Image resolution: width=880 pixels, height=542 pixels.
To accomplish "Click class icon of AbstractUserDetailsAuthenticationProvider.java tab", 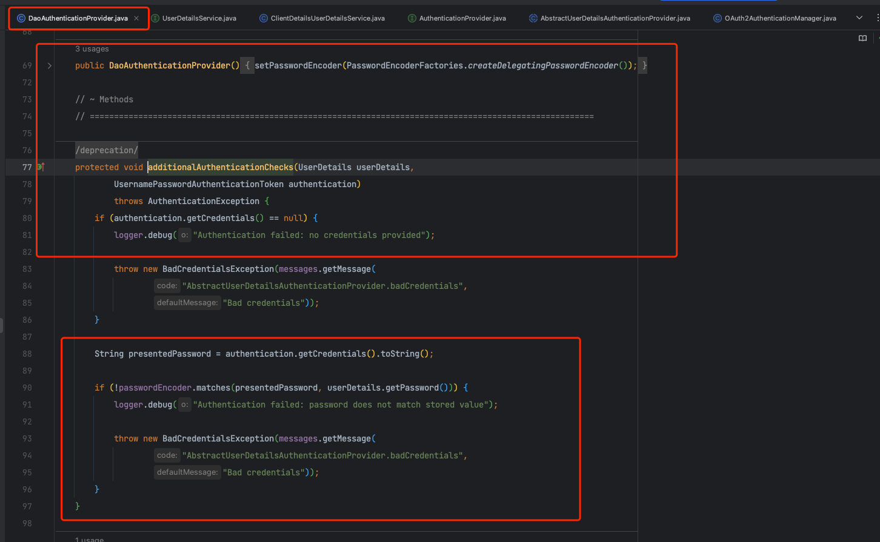I will 533,18.
